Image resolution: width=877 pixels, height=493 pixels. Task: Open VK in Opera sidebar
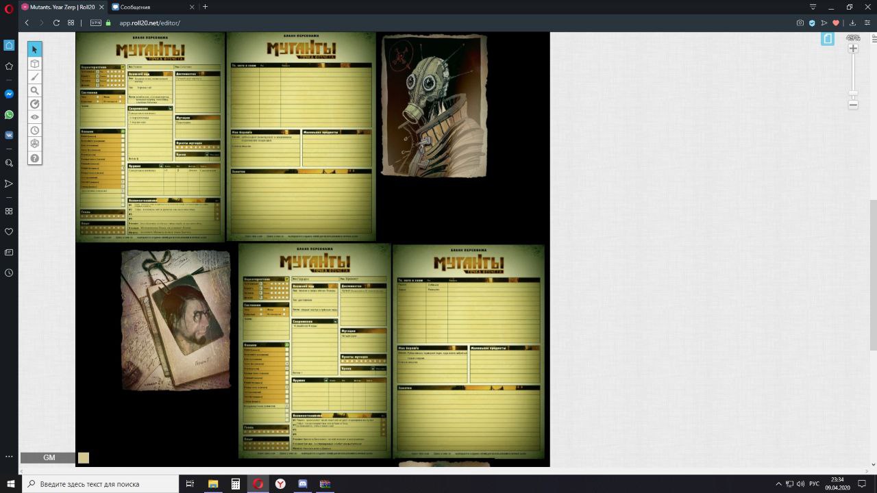coord(9,136)
